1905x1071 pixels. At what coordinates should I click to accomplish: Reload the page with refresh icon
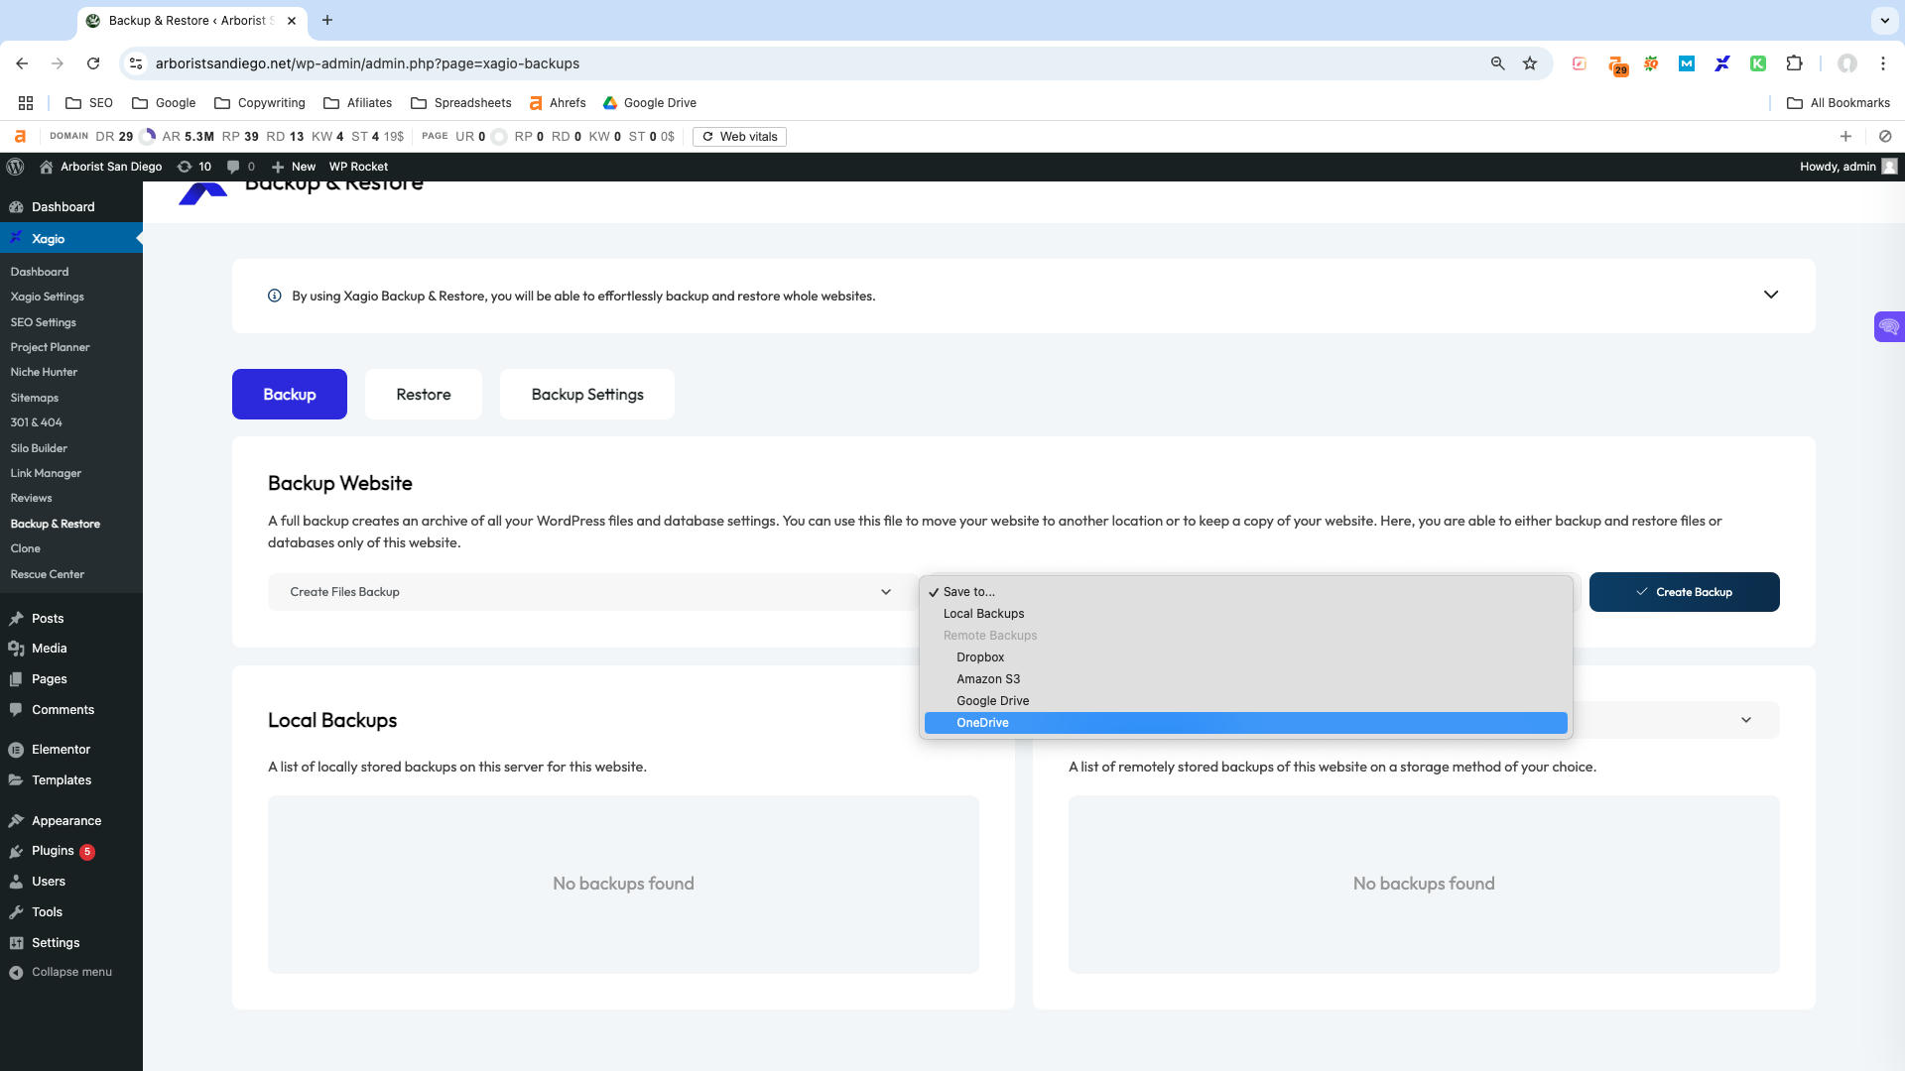[93, 63]
